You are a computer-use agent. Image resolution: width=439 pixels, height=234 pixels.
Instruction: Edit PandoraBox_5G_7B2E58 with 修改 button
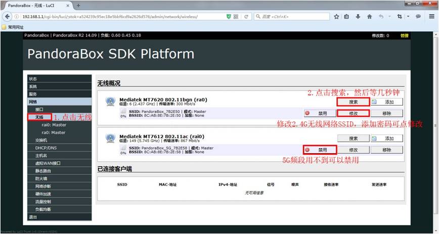(354, 150)
